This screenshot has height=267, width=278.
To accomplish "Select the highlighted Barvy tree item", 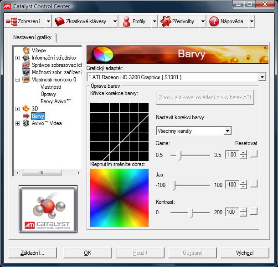I will click(38, 116).
